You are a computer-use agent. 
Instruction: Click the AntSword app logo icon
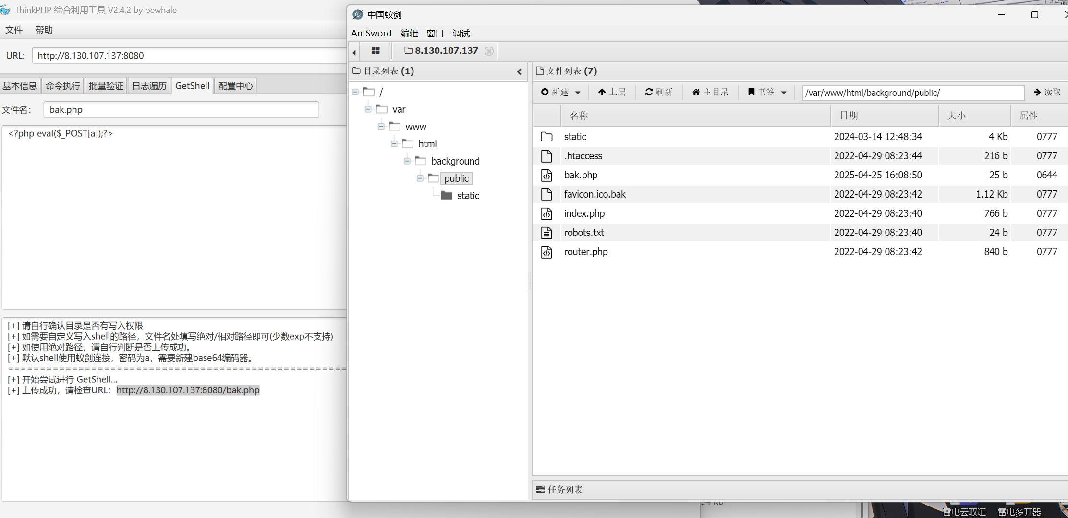click(358, 14)
